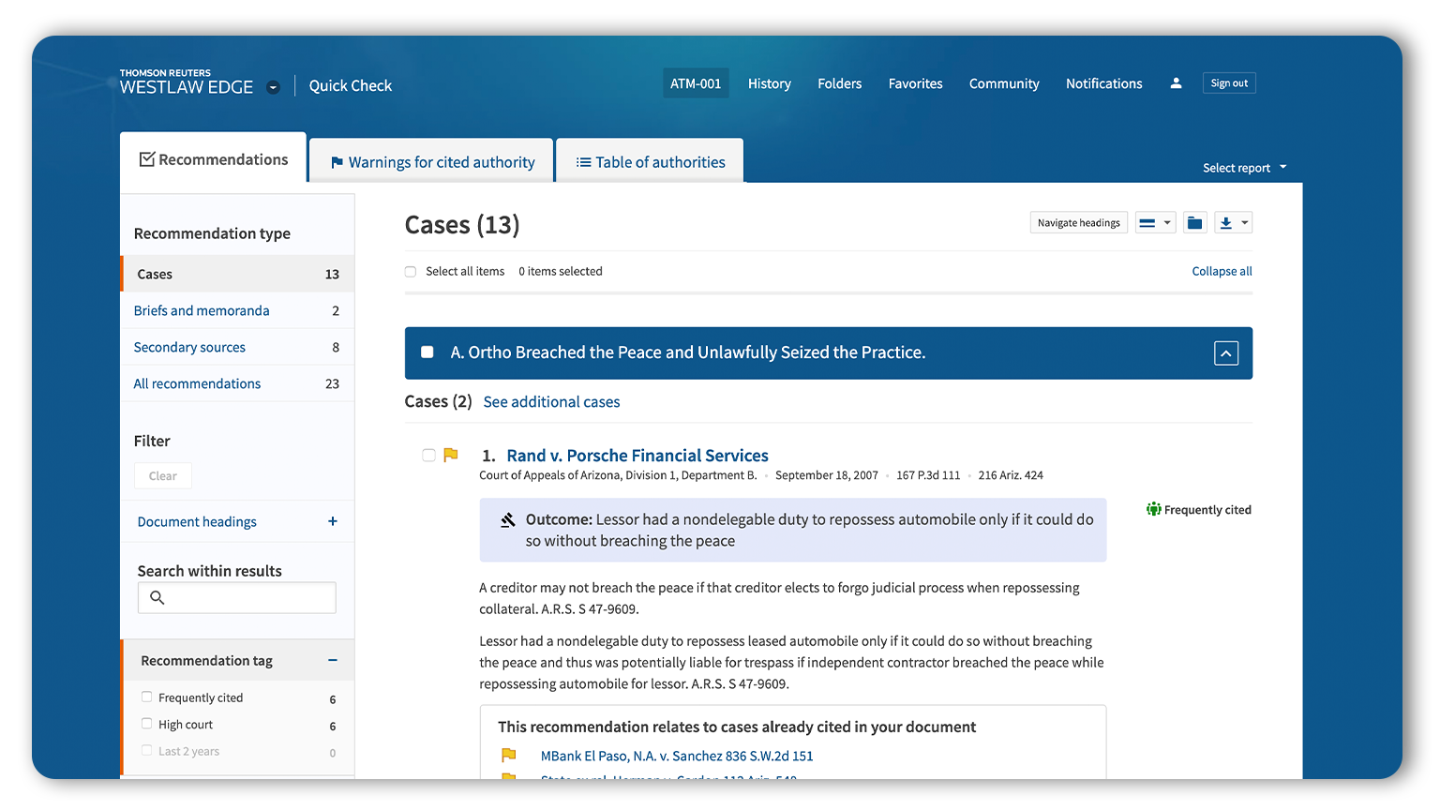
Task: Switch to Warnings for cited authority tab
Action: coord(432,162)
